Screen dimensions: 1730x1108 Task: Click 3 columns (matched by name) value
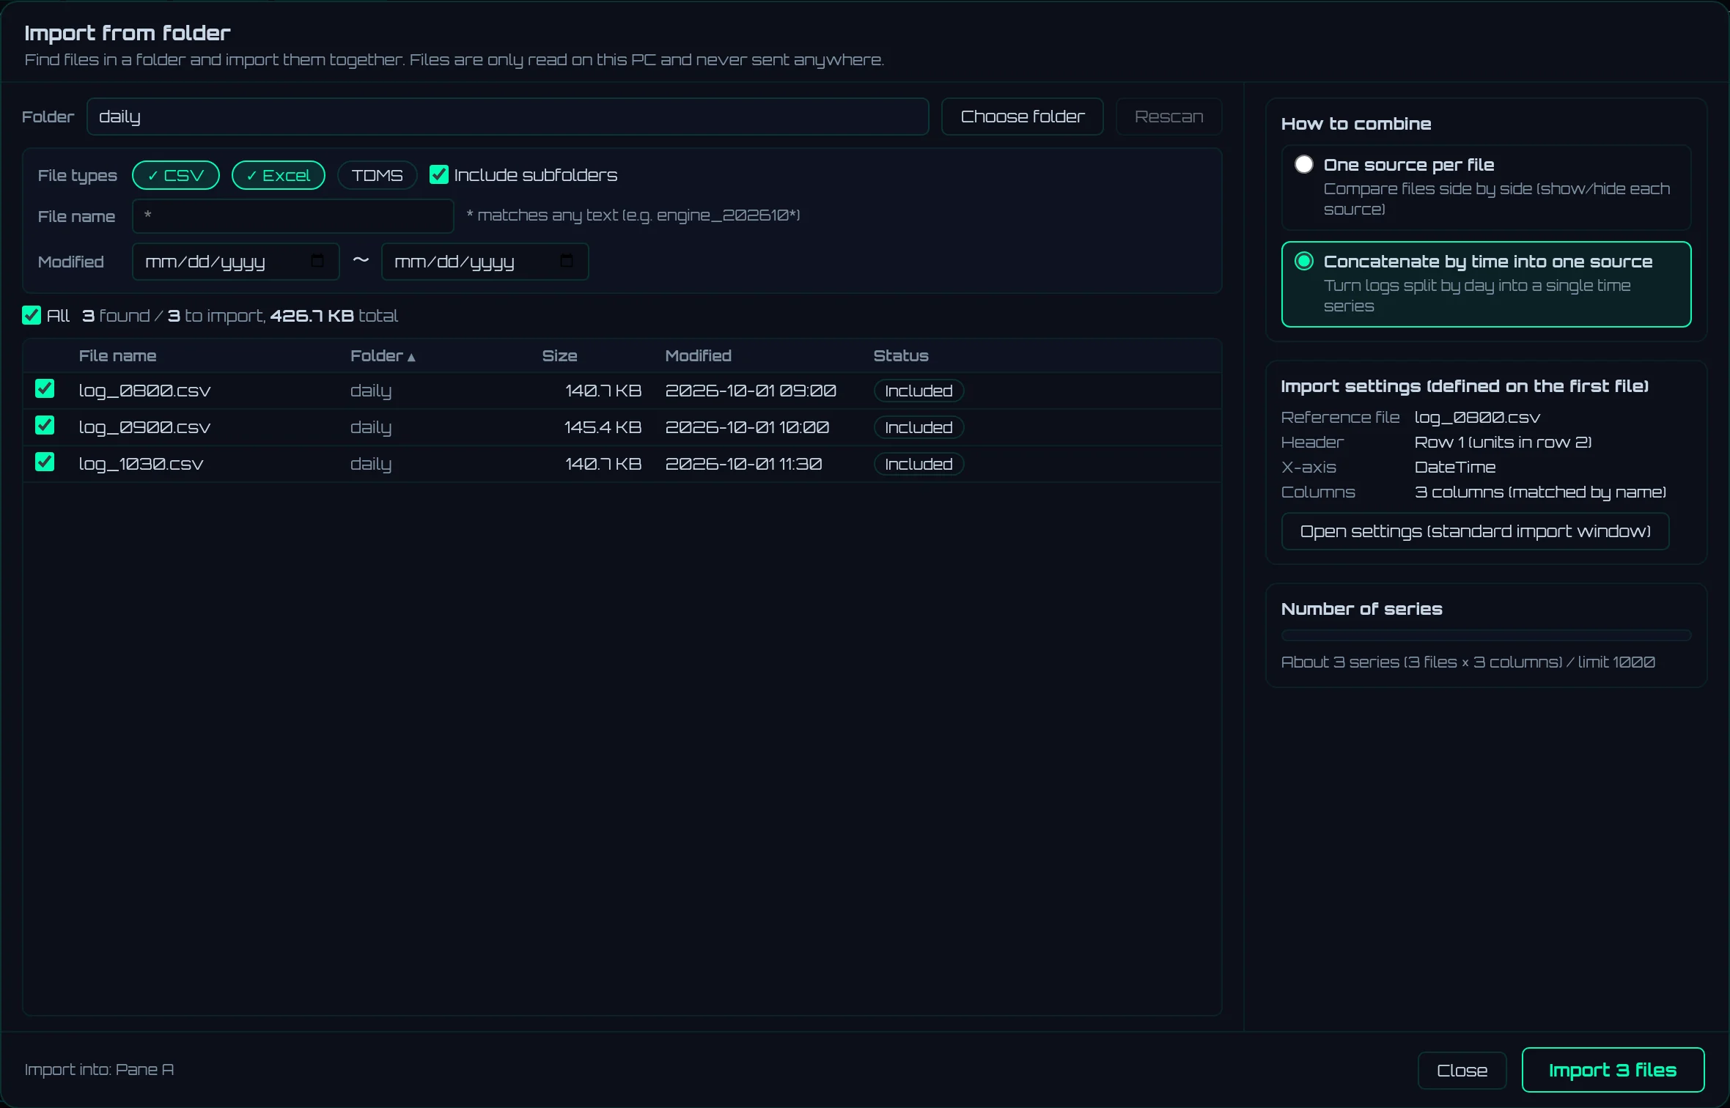click(x=1540, y=492)
